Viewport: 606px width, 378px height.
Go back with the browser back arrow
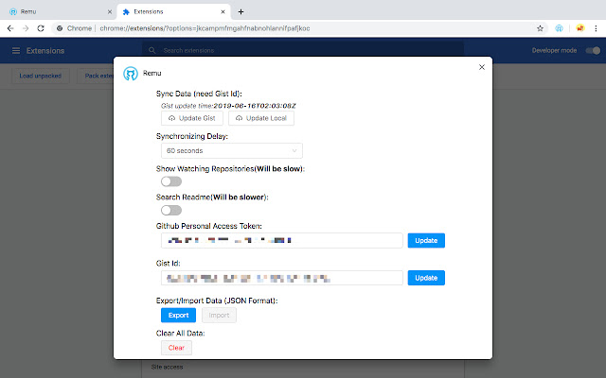[x=10, y=28]
